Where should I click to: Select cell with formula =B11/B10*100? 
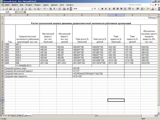(x=100, y=63)
